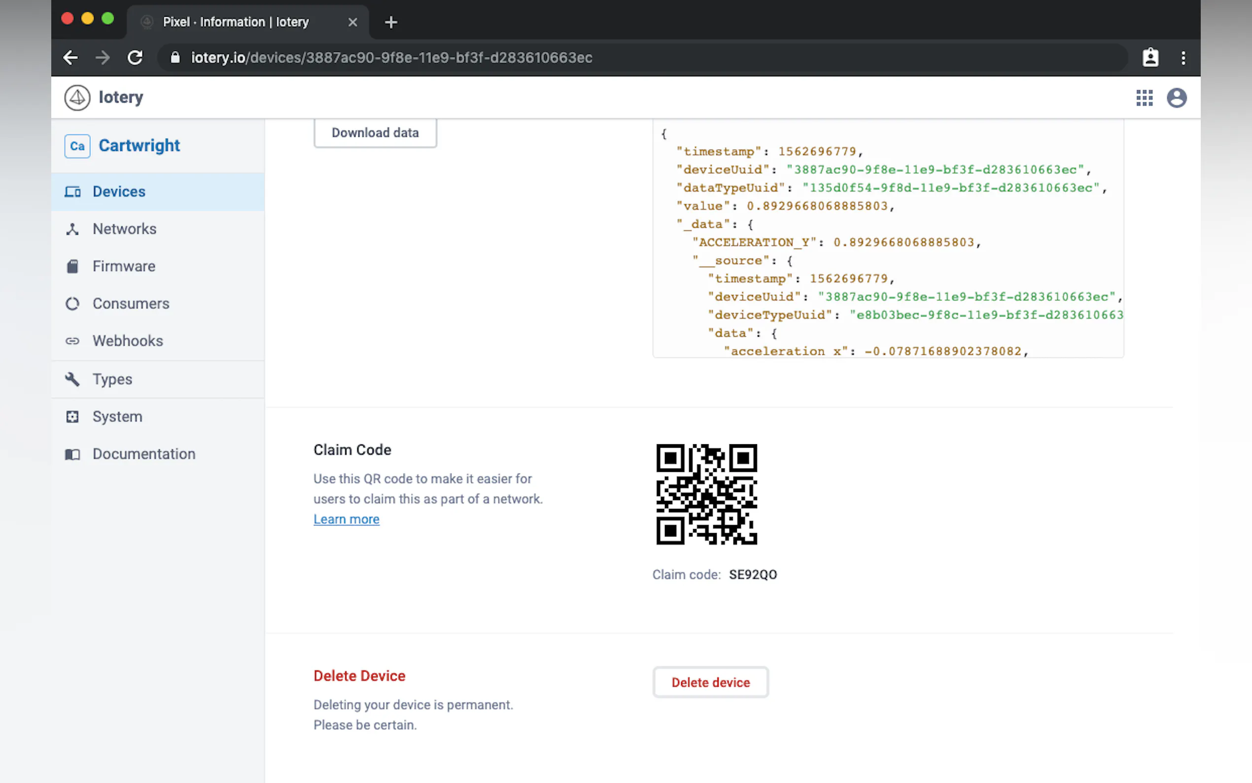1252x783 pixels.
Task: Click the Devices sidebar icon
Action: 72,192
